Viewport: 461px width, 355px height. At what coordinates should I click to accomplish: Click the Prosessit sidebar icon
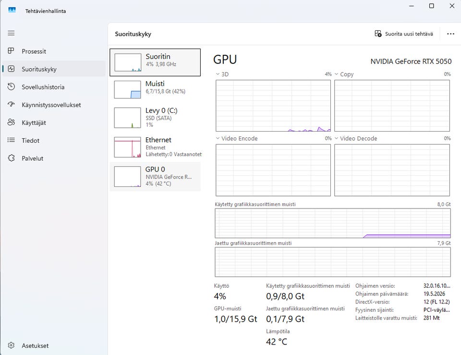[11, 51]
